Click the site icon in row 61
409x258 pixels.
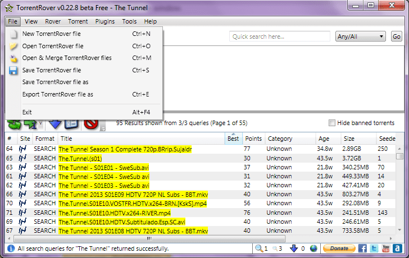[x=22, y=176]
